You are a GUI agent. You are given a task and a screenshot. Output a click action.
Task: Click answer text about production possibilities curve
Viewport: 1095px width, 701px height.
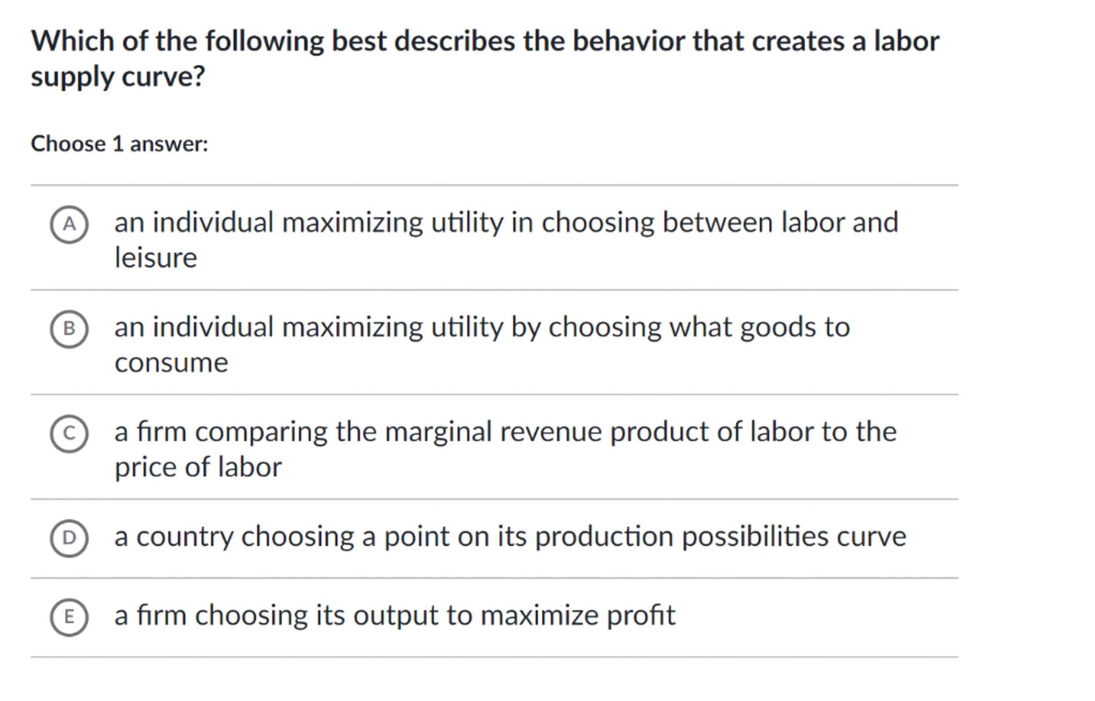(x=510, y=537)
